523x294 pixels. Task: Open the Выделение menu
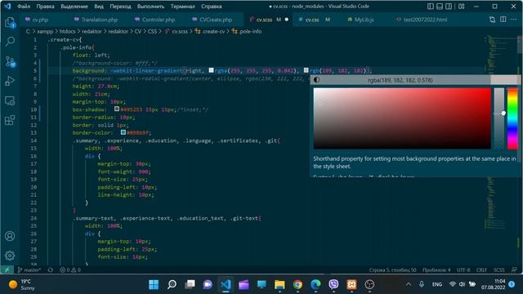(74, 7)
